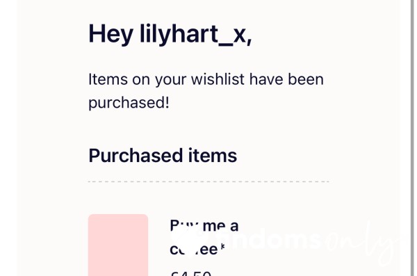Click the item price below the coffee title
The height and width of the screenshot is (276, 417).
(x=190, y=273)
